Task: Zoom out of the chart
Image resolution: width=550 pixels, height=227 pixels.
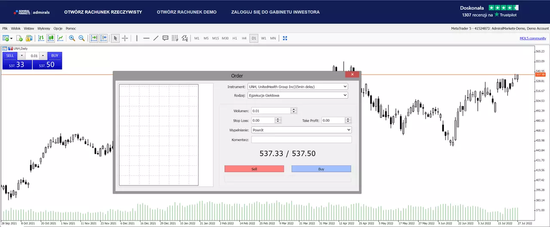Action: click(x=81, y=38)
